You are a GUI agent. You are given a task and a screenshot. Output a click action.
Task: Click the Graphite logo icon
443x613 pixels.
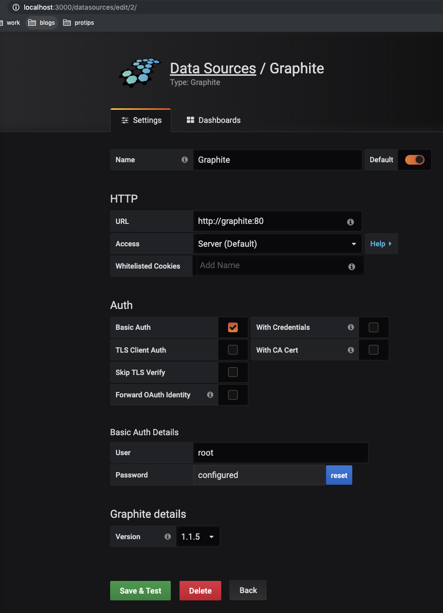[139, 73]
